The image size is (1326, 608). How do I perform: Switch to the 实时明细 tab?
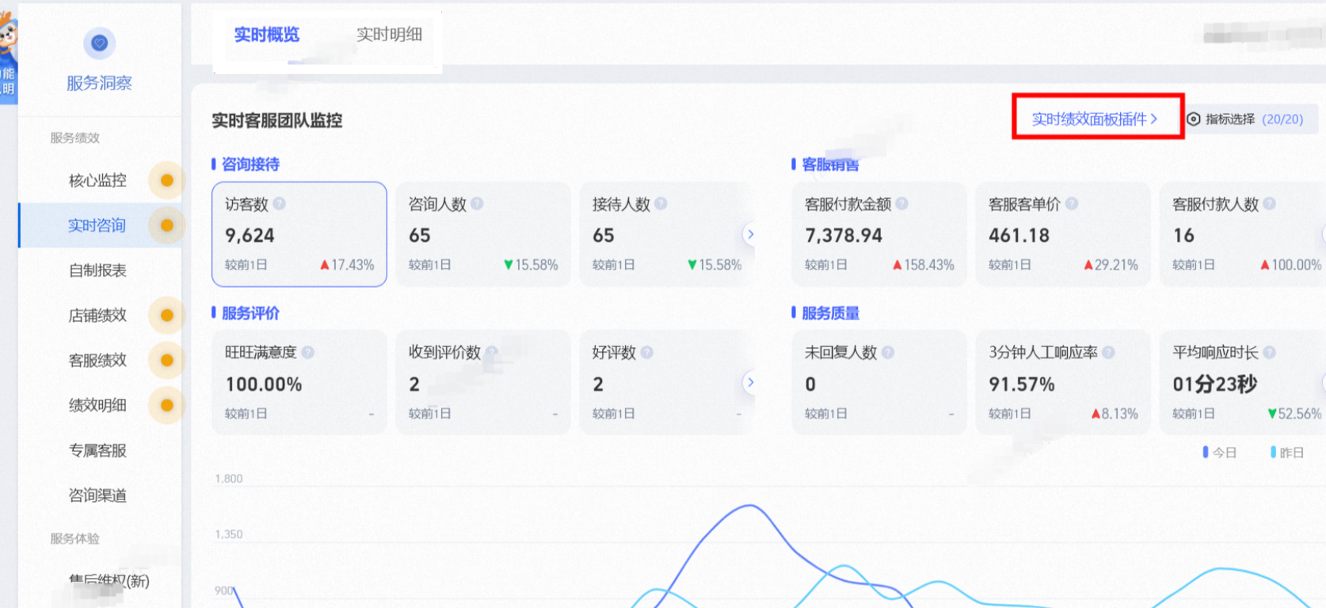389,35
